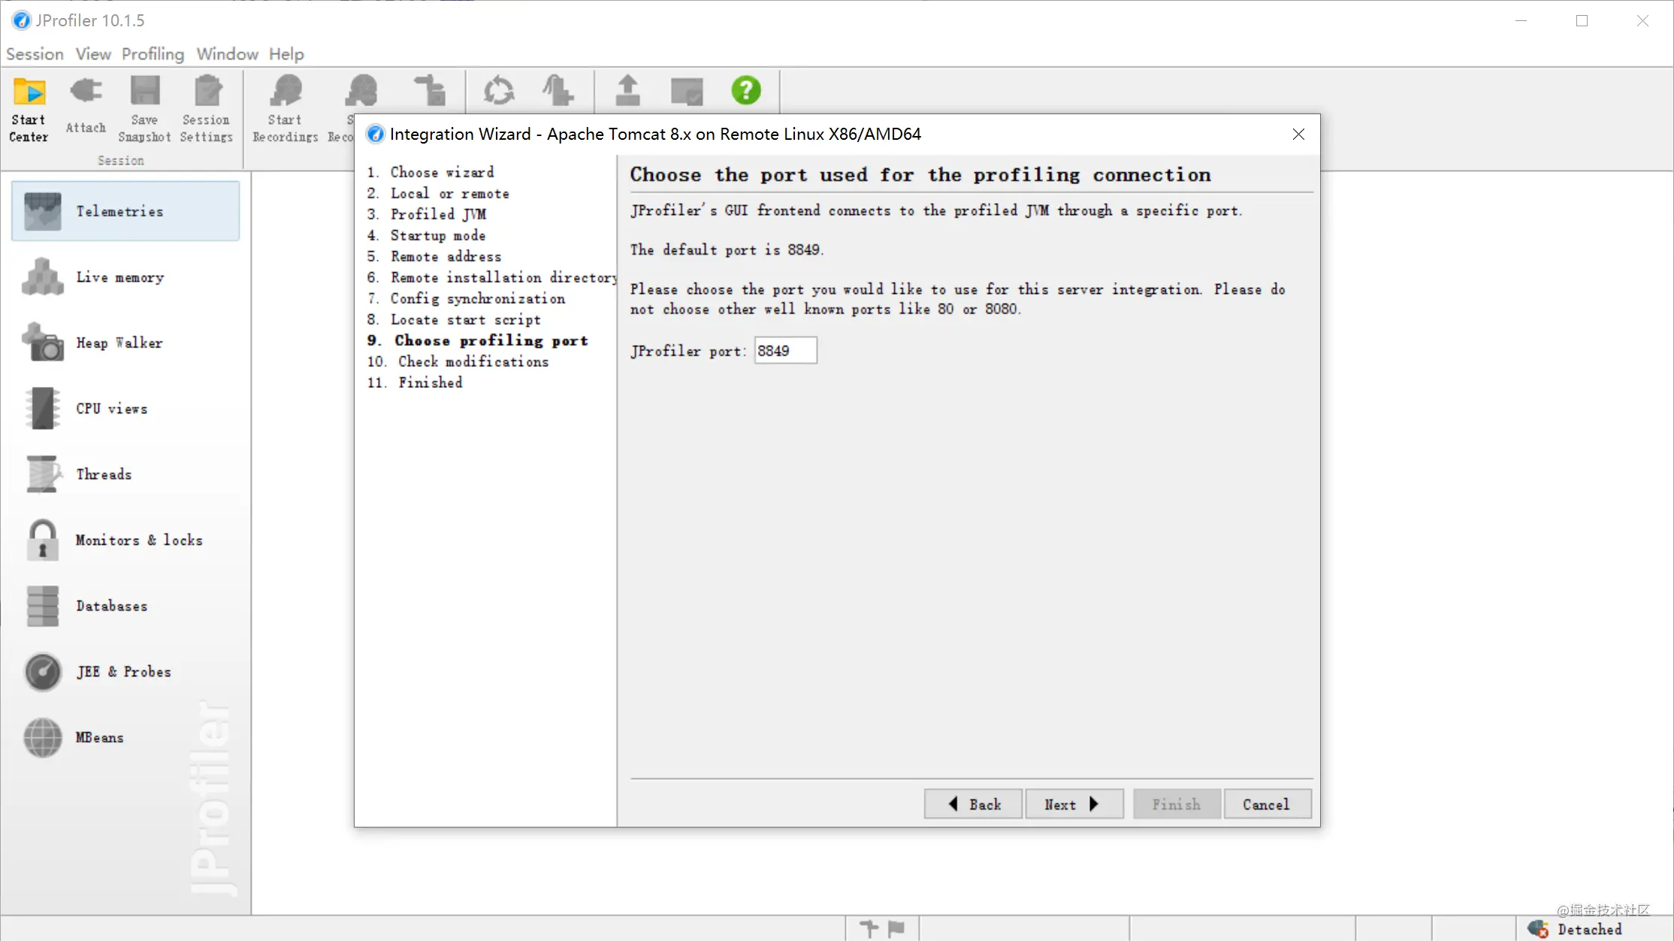Open the Databases view
The width and height of the screenshot is (1674, 941).
coord(110,607)
